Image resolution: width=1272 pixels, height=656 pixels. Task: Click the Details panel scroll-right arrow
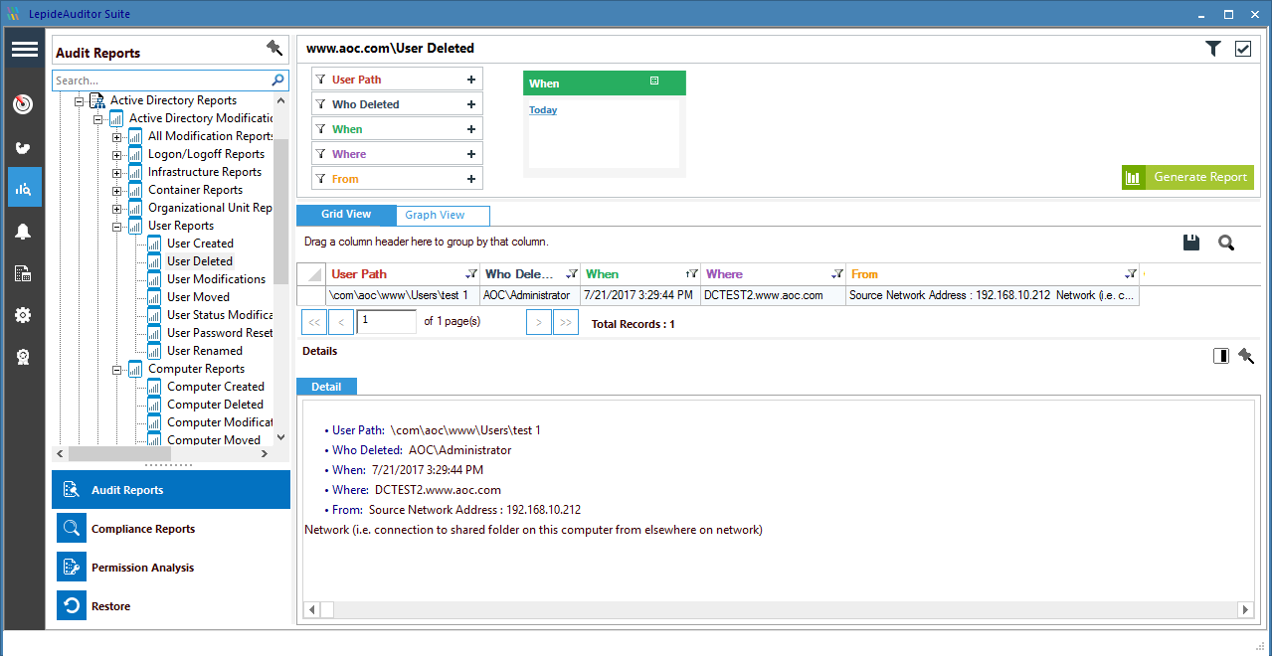[x=1244, y=609]
